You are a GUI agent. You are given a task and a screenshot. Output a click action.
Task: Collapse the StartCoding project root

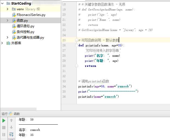[2, 4]
